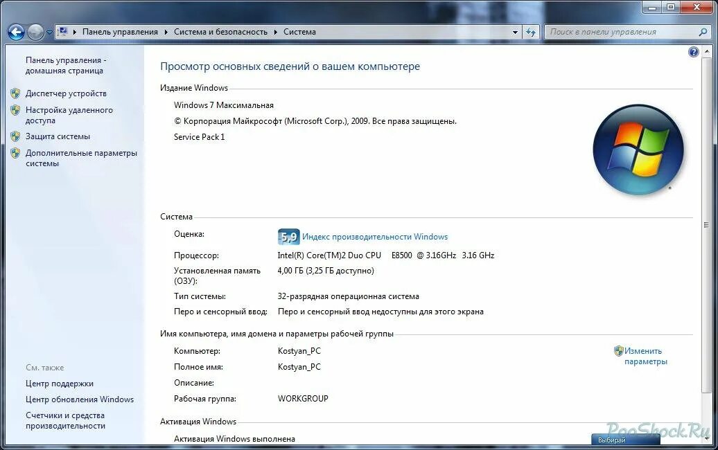Screen dimensions: 718x450
Task: Open Панель управления - домашняя страница link
Action: [x=66, y=65]
